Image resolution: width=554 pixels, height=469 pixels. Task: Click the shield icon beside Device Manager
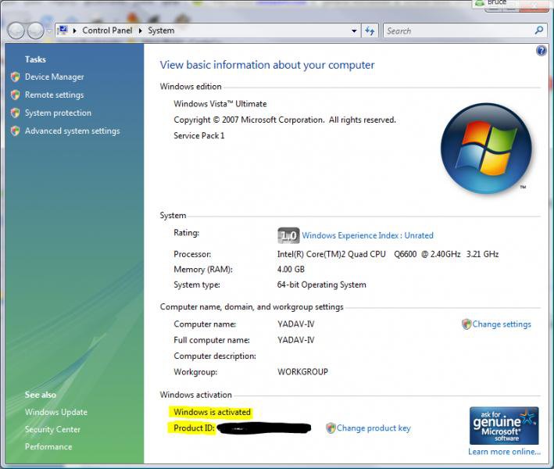[x=15, y=77]
